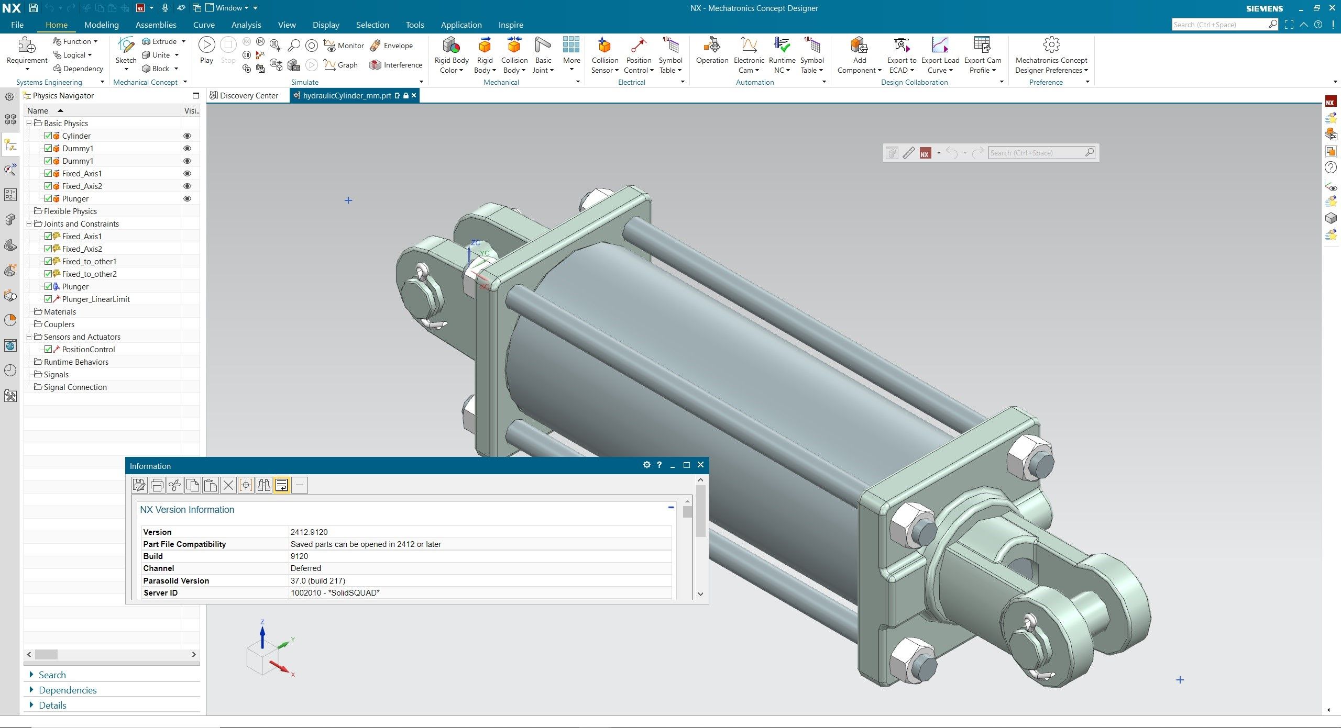
Task: Hide the Plunger rigid body with its eye icon
Action: point(187,199)
